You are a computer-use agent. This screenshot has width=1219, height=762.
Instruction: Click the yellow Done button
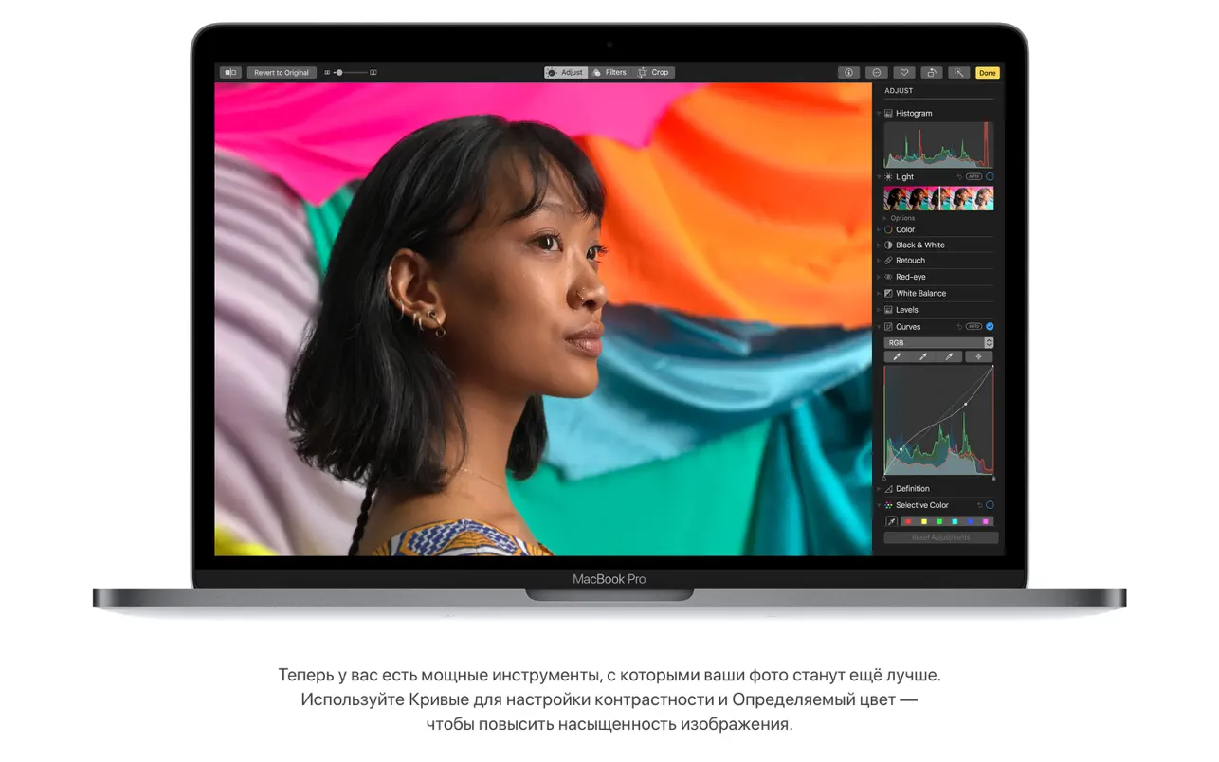tap(988, 72)
